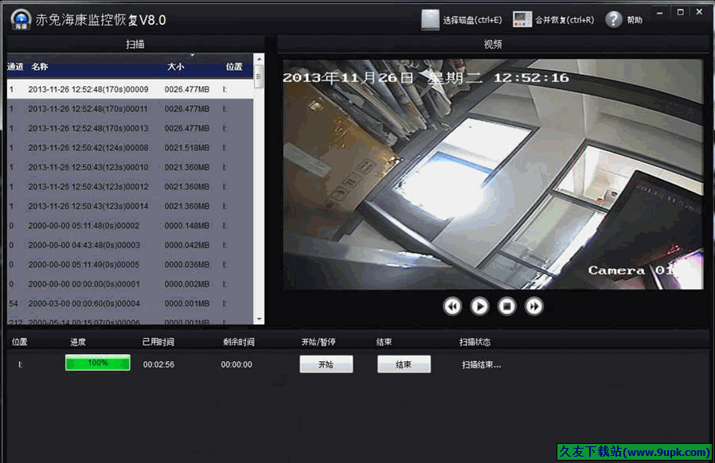Select row 2000-03-00 00:00:60(0s)00004
The height and width of the screenshot is (463, 715).
click(130, 304)
